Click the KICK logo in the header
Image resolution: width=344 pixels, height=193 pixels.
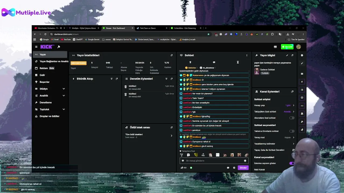click(x=47, y=47)
